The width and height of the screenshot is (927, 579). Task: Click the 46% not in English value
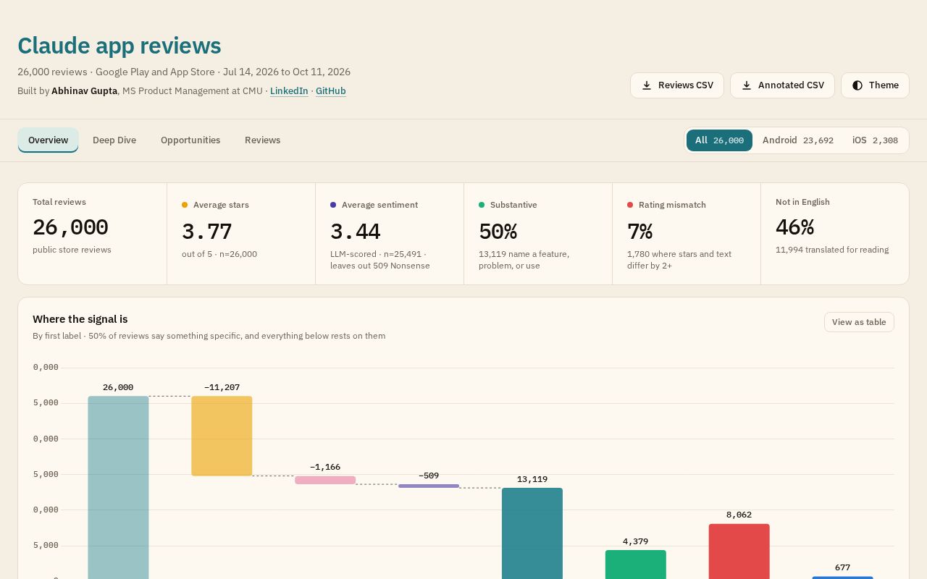pos(795,227)
